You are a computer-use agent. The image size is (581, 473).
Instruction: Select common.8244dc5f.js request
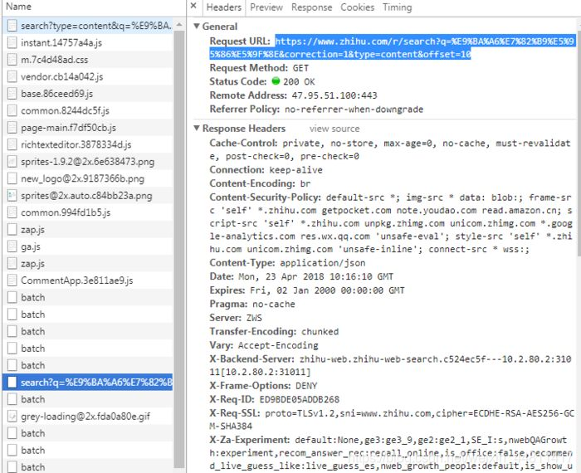[88, 110]
